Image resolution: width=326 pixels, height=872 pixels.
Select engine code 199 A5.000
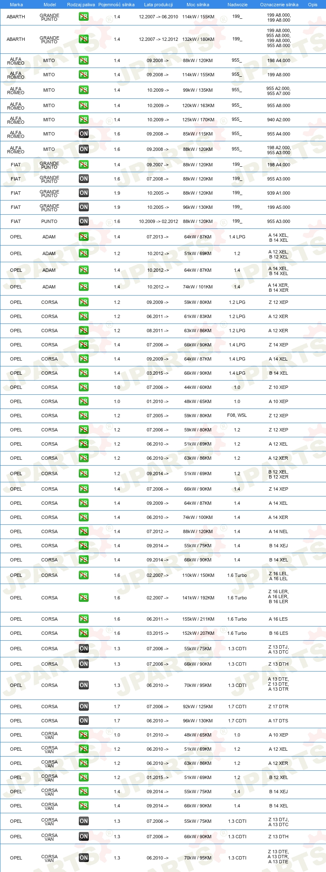pos(278,207)
